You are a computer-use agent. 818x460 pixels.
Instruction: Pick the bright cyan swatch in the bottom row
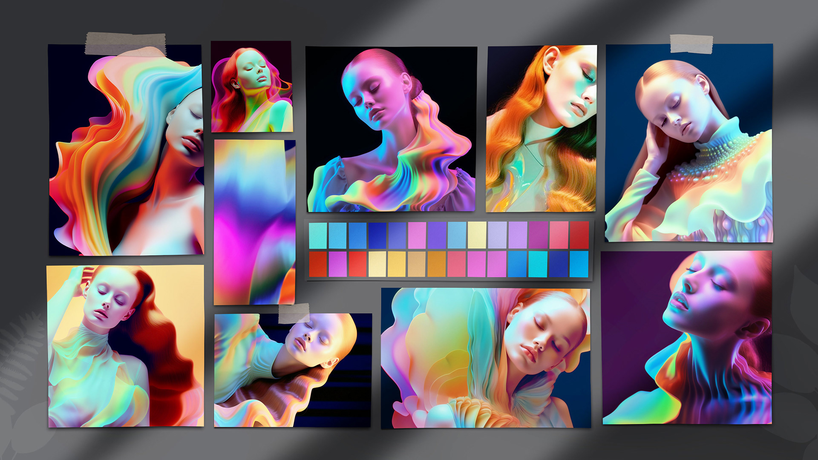tap(538, 264)
